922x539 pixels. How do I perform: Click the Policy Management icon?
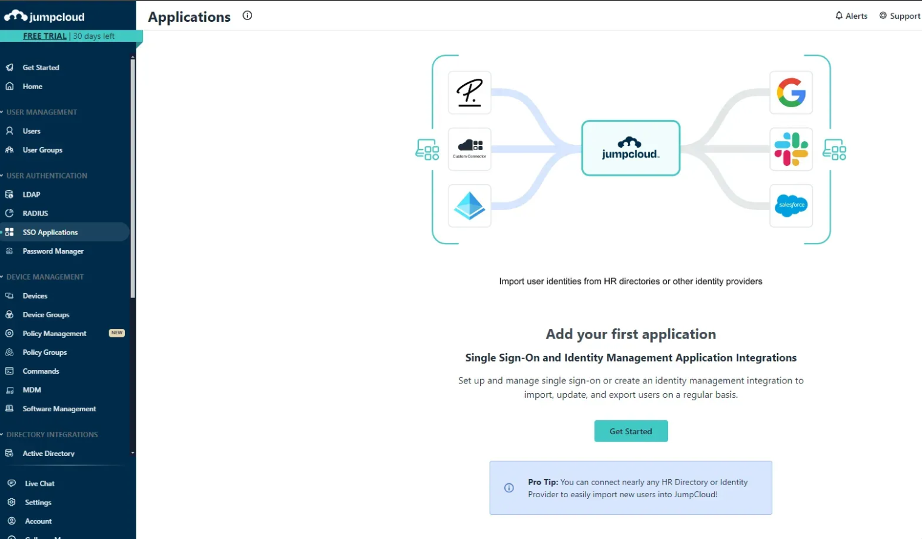pyautogui.click(x=10, y=333)
